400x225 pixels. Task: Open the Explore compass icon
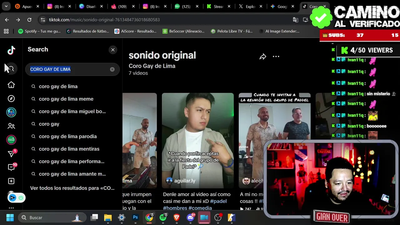[11, 98]
